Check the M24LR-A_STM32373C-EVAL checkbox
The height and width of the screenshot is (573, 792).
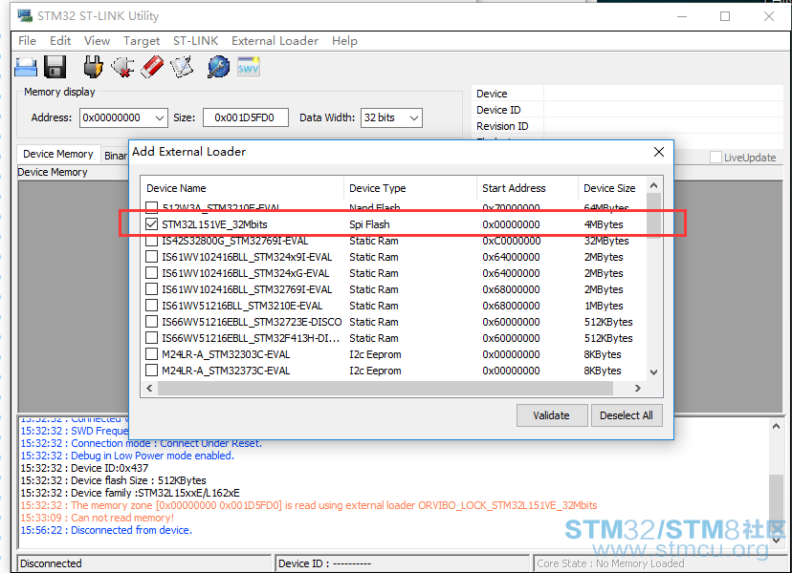point(151,371)
